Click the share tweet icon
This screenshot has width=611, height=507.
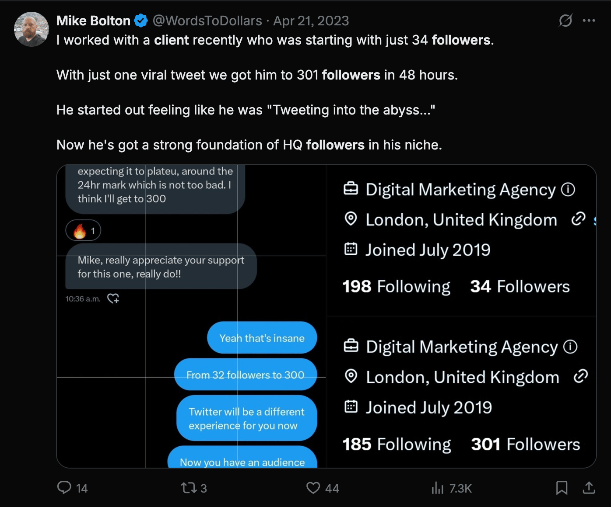coord(589,487)
